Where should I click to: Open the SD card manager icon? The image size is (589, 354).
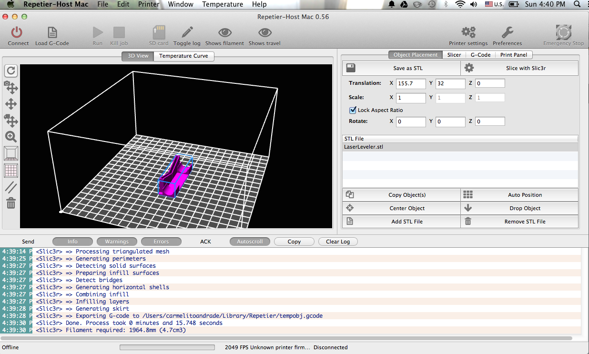(x=159, y=32)
